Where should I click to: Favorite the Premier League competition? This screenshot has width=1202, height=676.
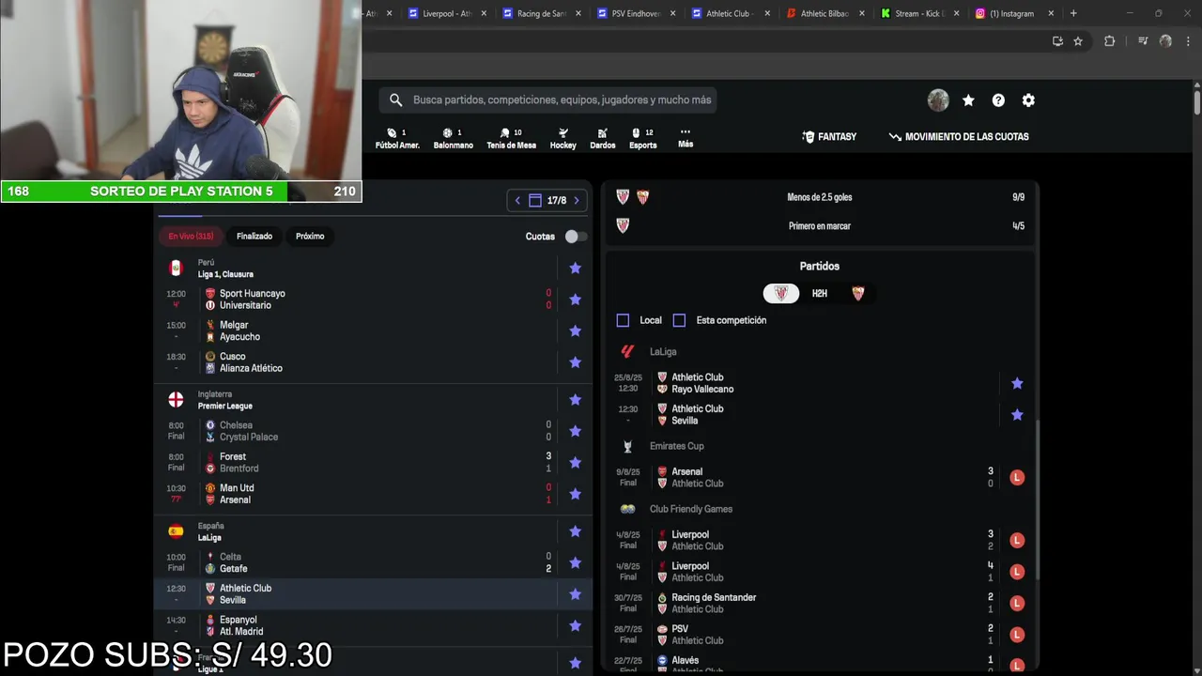point(575,400)
